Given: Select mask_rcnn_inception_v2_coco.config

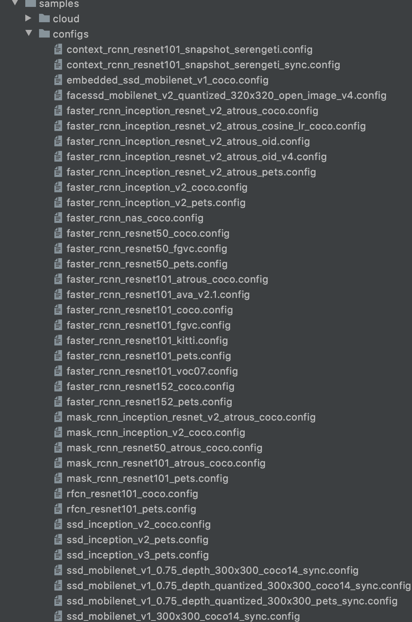Looking at the screenshot, I should 156,432.
